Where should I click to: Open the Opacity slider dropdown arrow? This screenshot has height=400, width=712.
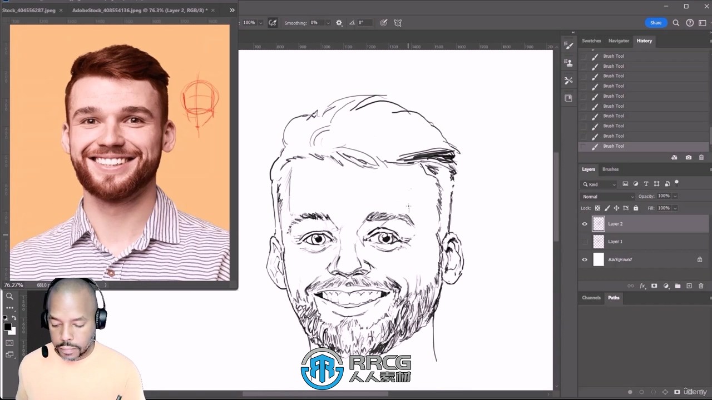tap(675, 196)
